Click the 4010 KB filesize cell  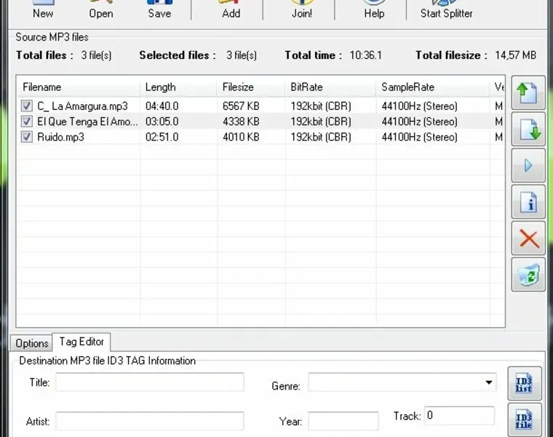[x=241, y=138]
